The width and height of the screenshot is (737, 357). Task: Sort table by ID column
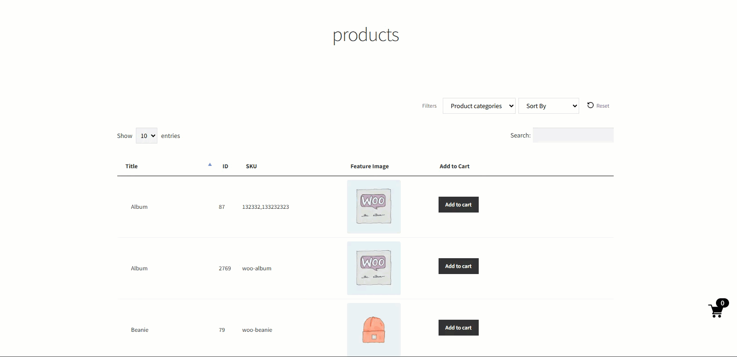click(225, 166)
